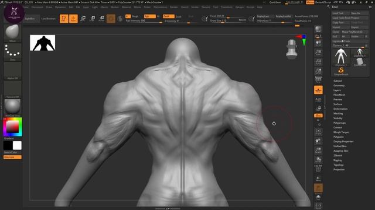The height and width of the screenshot is (210, 375).
Task: Adjust the Rgb Intensity slider
Action: [144, 21]
